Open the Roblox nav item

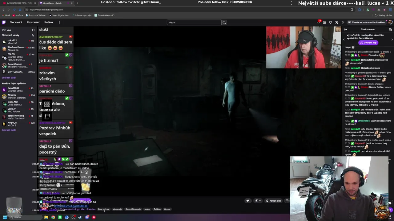point(49,22)
